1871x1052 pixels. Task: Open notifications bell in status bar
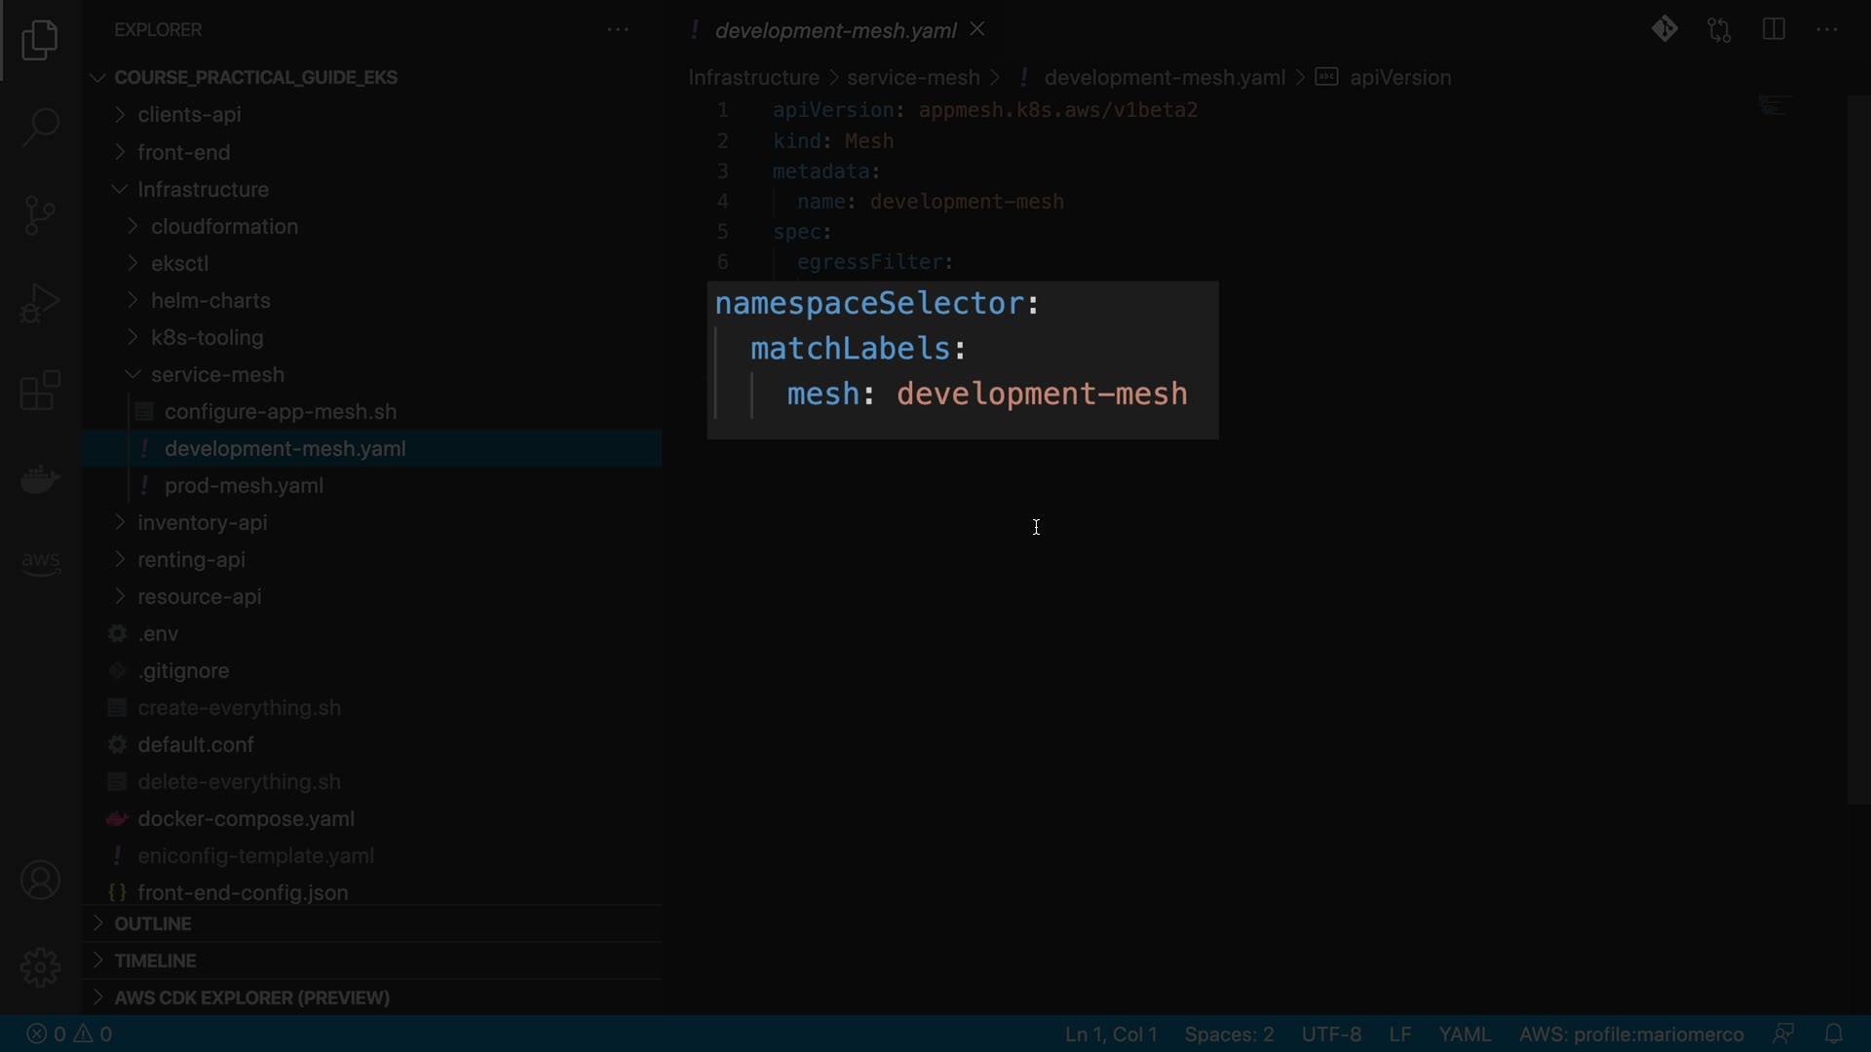(1833, 1033)
